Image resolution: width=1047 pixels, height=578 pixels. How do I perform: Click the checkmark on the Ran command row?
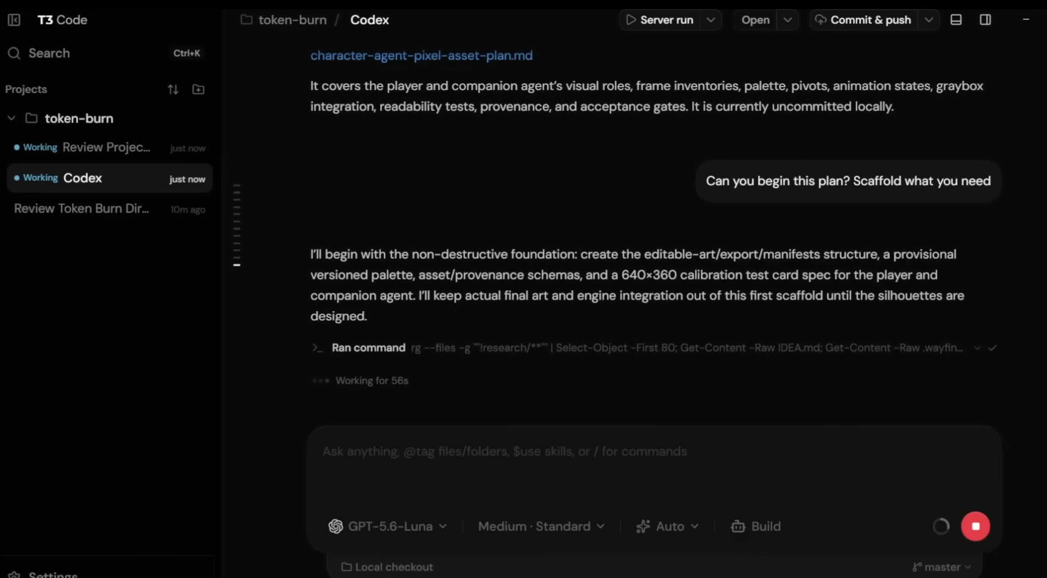point(993,348)
